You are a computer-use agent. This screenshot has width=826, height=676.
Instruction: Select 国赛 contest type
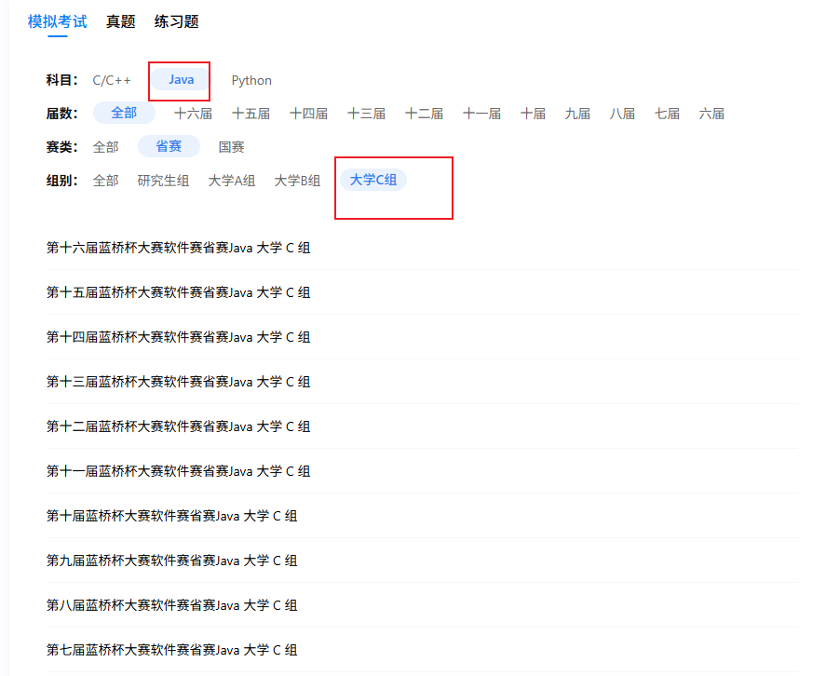coord(232,146)
